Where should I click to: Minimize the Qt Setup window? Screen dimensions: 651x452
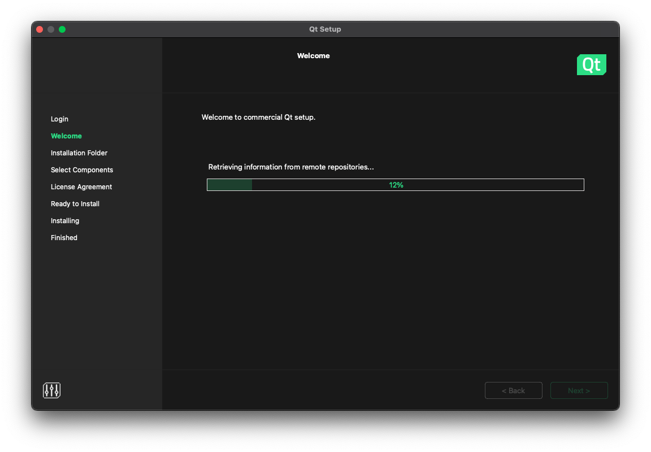tap(51, 29)
